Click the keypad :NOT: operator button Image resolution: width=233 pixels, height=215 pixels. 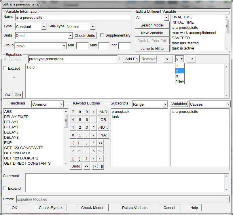click(103, 127)
